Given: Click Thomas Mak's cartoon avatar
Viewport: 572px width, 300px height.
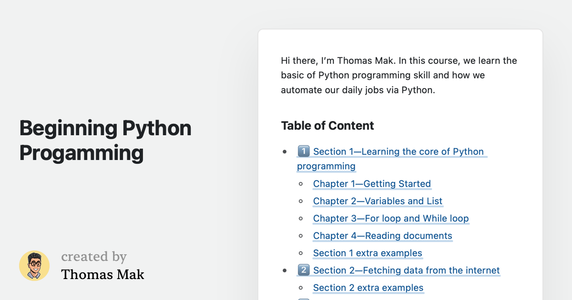Looking at the screenshot, I should 34,266.
